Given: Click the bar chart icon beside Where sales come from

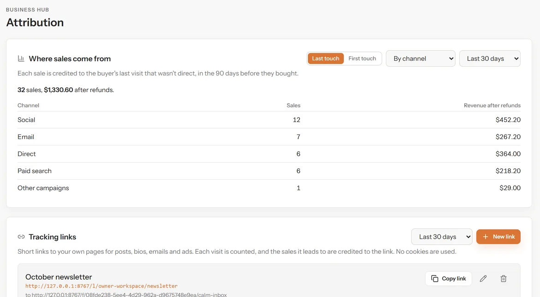Looking at the screenshot, I should [21, 58].
